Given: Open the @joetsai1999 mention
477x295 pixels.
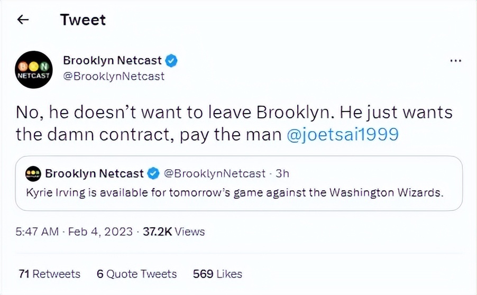Looking at the screenshot, I should click(x=342, y=134).
